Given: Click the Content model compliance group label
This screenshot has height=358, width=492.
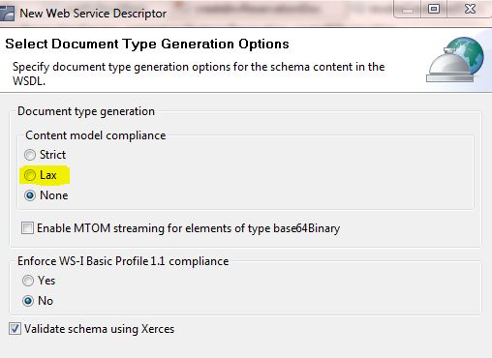Looking at the screenshot, I should coord(96,135).
